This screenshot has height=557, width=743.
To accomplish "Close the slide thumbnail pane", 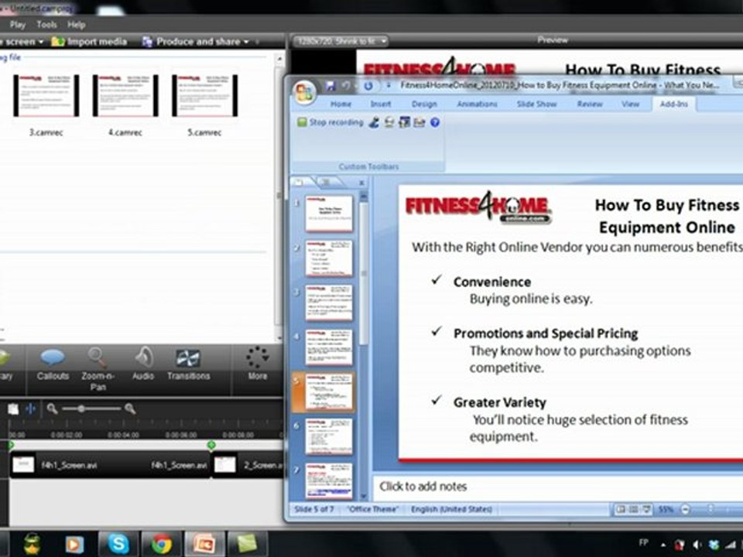I will [x=361, y=183].
